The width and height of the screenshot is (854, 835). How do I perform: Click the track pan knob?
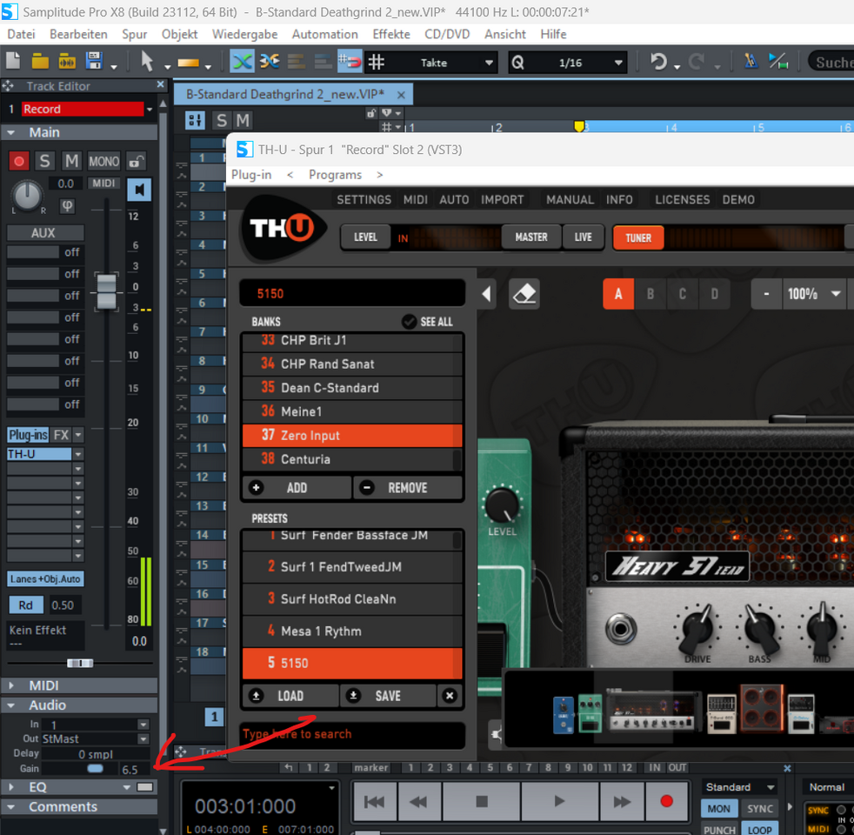tap(27, 195)
